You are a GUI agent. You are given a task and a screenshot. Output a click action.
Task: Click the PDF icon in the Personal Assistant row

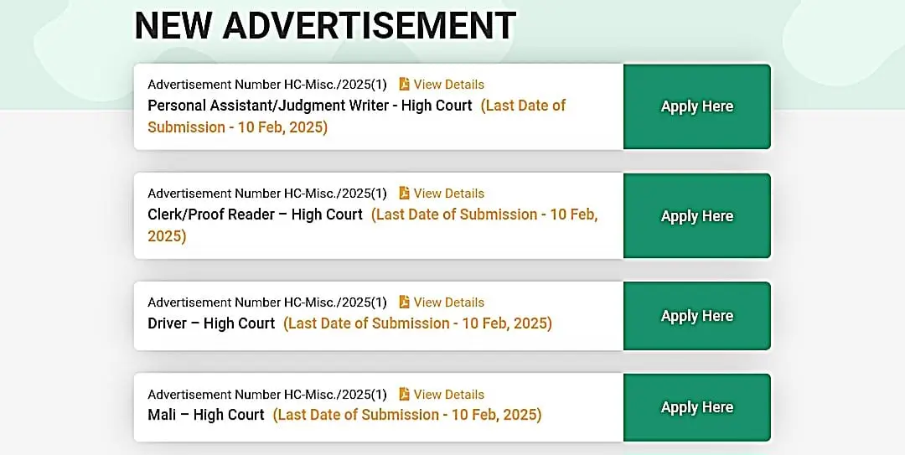point(404,85)
